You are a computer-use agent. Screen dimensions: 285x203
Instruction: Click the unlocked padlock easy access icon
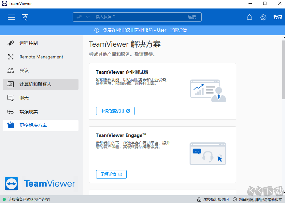[199, 199]
